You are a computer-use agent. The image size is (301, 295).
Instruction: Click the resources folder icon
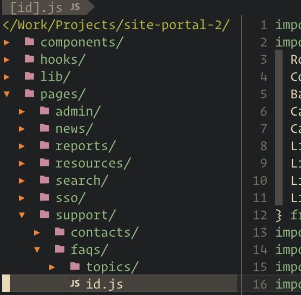click(x=45, y=163)
